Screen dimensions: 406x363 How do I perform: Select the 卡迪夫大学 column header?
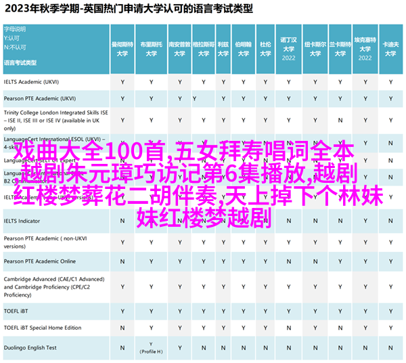click(390, 49)
